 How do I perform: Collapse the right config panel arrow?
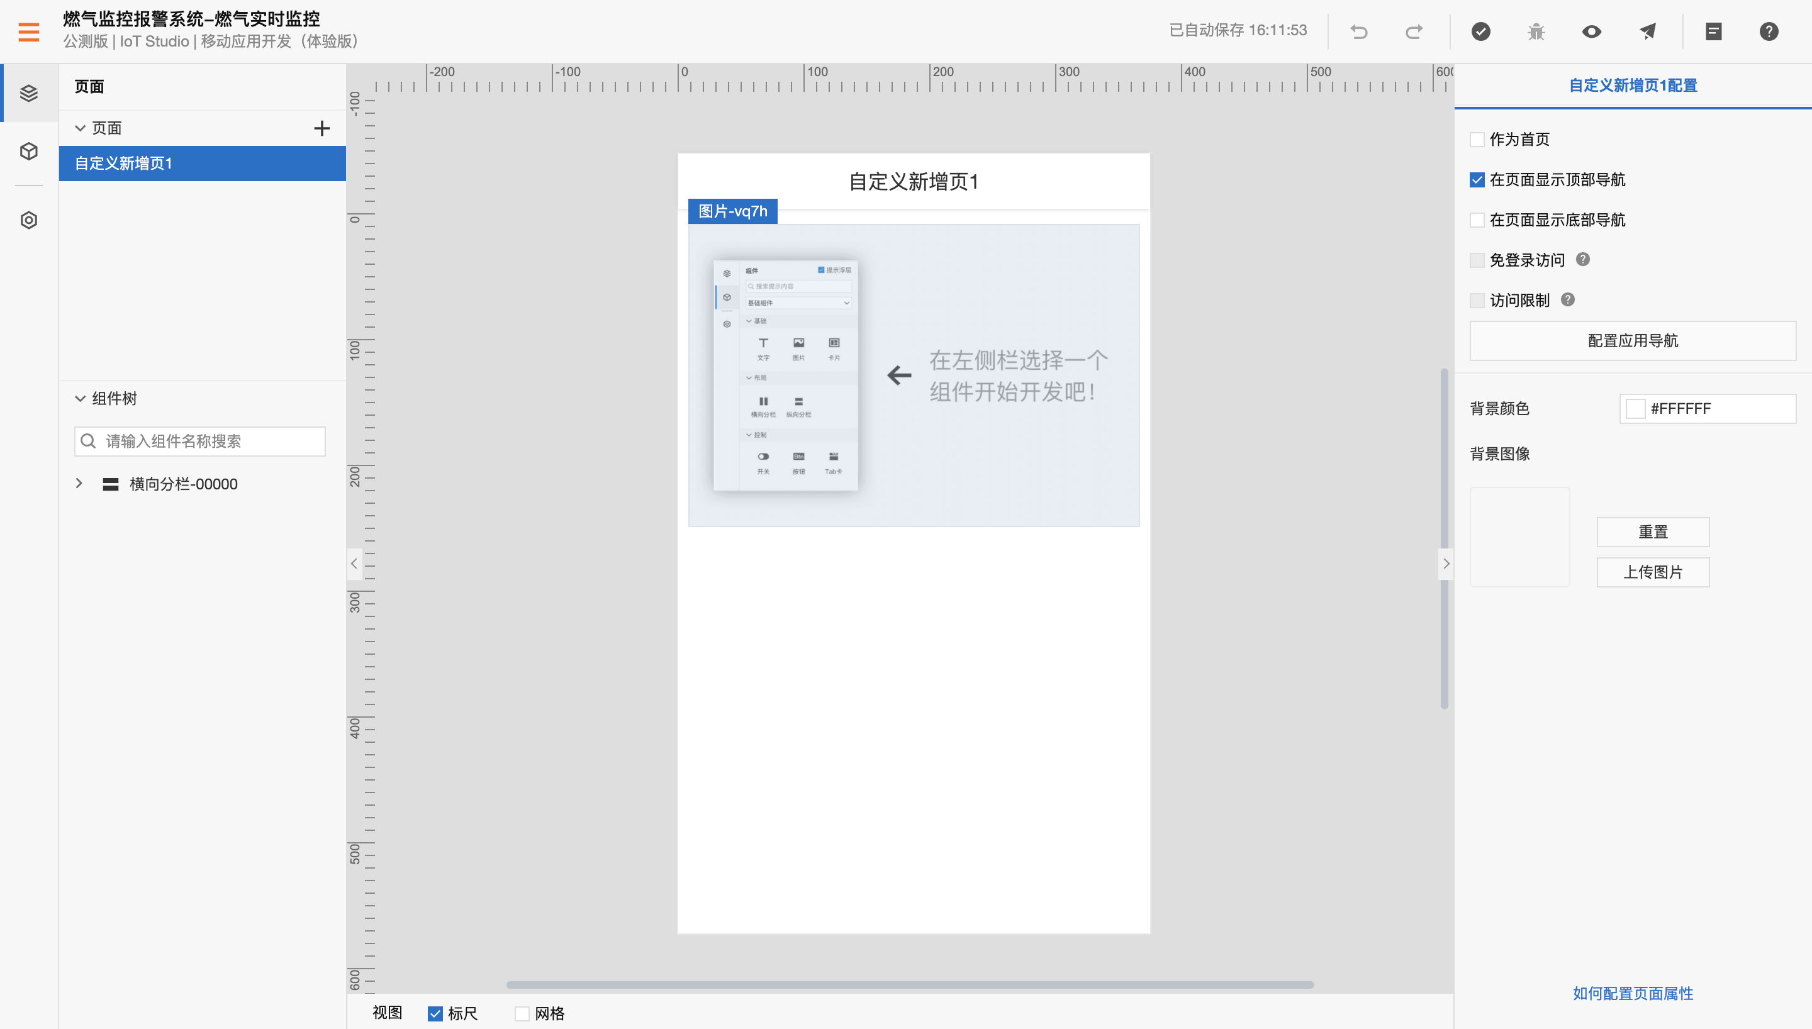[1446, 564]
